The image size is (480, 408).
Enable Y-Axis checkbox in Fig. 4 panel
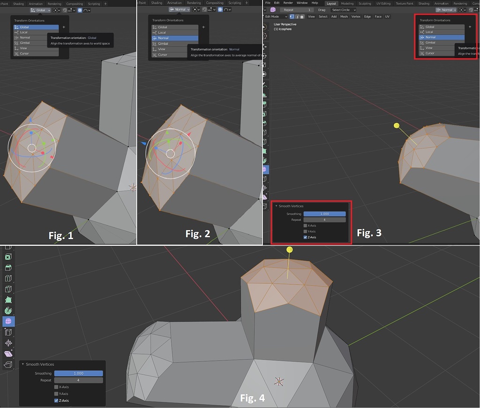tap(56, 393)
